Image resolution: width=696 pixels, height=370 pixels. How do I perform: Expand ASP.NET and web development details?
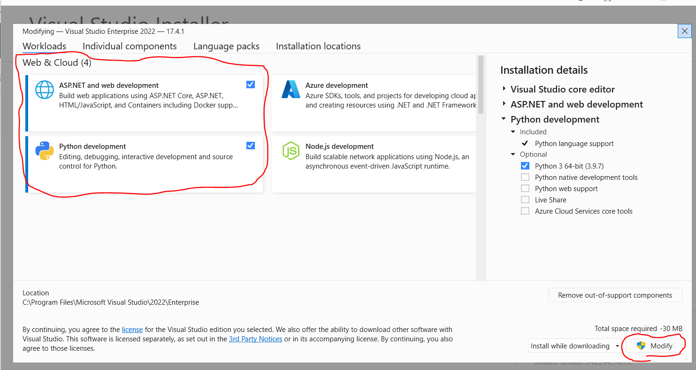pos(504,104)
